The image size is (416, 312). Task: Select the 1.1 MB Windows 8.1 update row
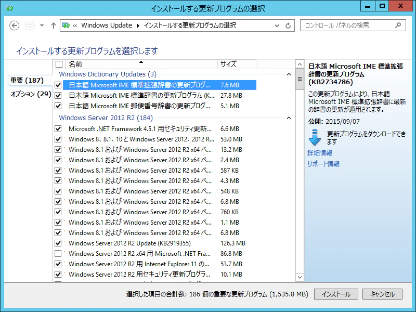tap(155, 223)
